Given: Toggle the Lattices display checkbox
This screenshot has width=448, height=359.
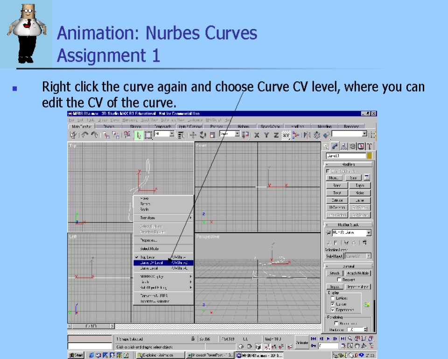Looking at the screenshot, I should 333,298.
